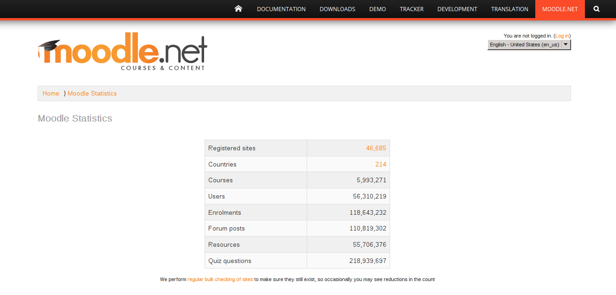Select the Courses row label

click(220, 180)
